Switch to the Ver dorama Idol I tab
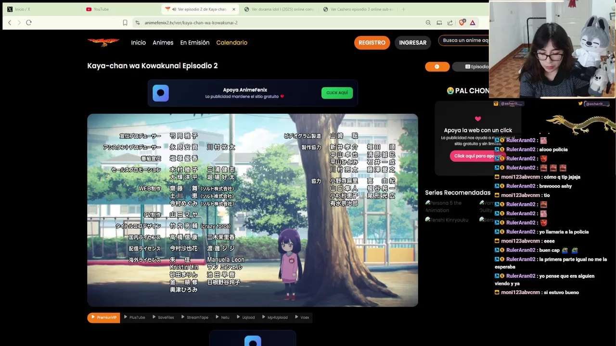This screenshot has height=346, width=616. pyautogui.click(x=279, y=9)
